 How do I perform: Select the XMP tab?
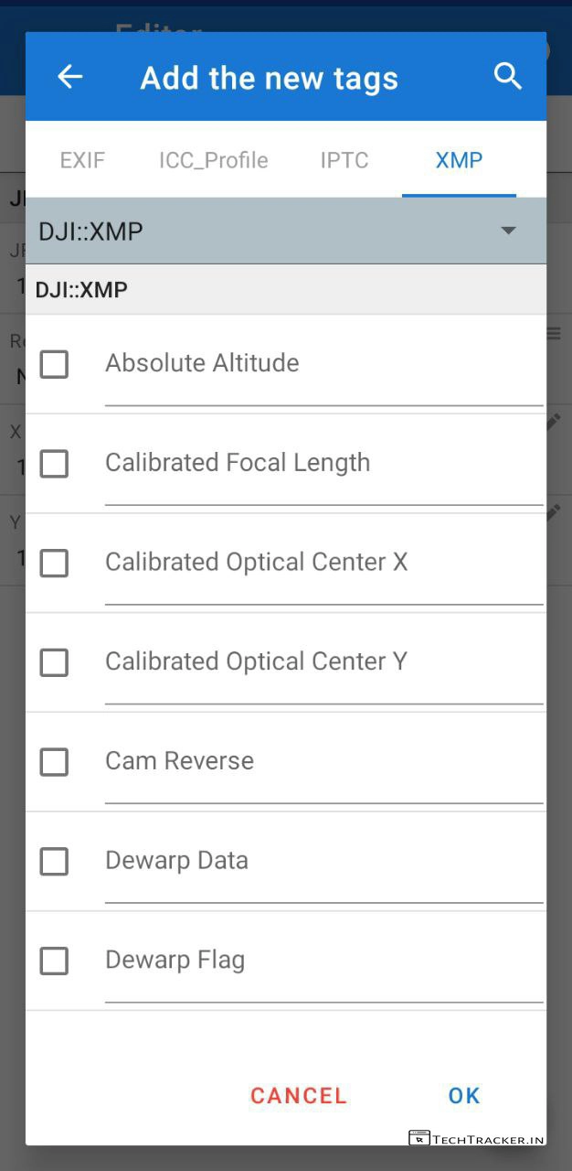coord(459,161)
